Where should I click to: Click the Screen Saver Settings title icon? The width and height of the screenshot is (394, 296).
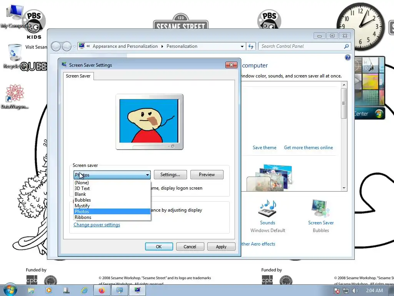(64, 65)
